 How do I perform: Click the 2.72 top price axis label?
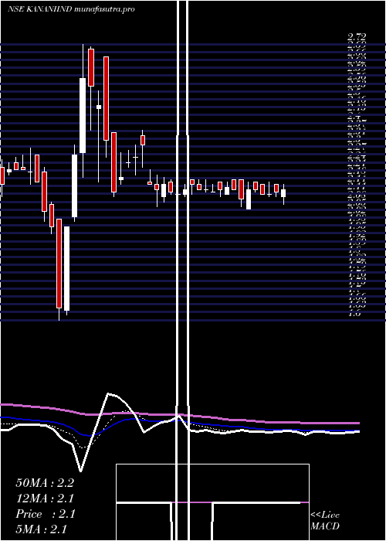pos(357,36)
